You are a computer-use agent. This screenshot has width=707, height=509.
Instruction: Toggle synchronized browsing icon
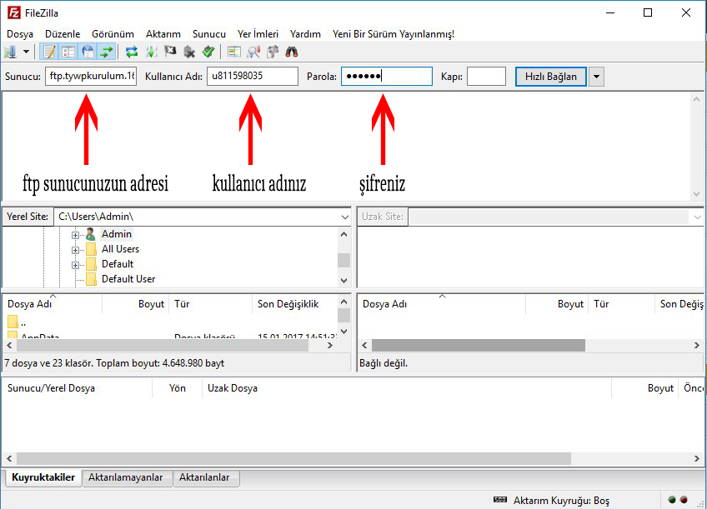coord(273,52)
